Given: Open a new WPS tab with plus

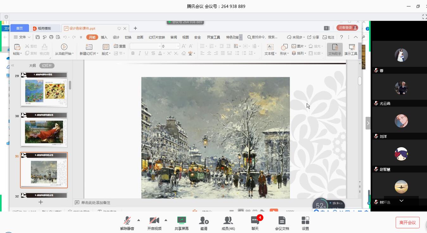Looking at the screenshot, I should [135, 28].
